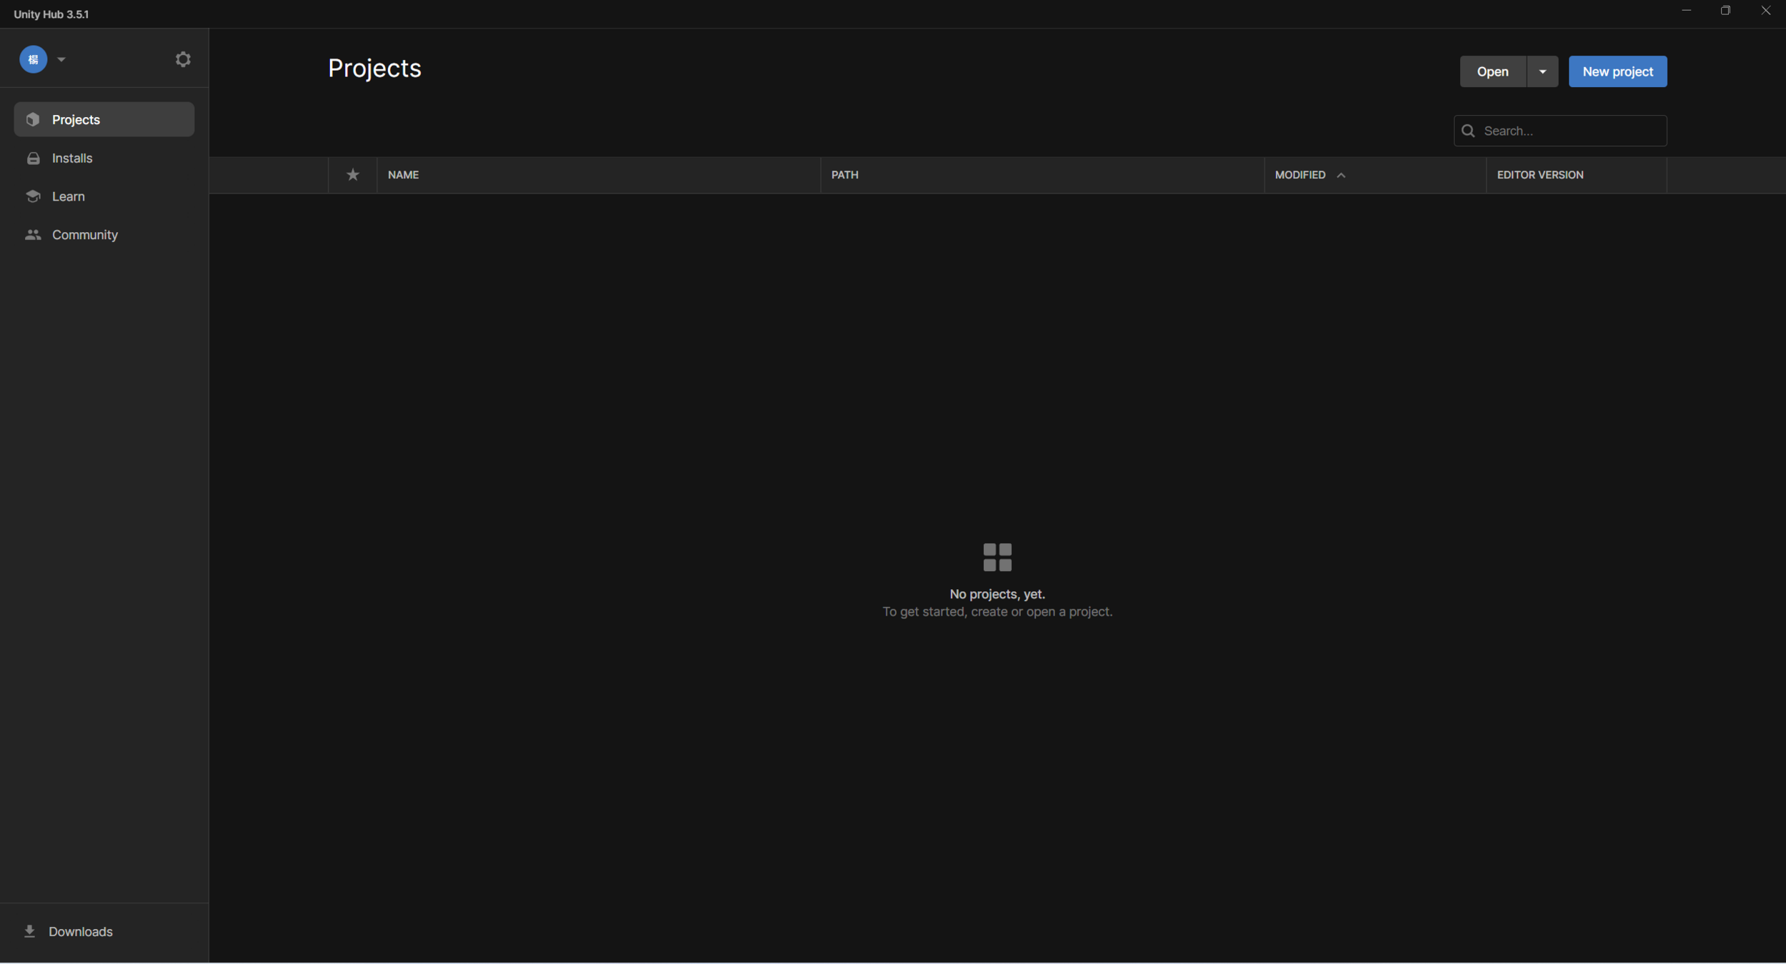Toggle the Modified column sort arrow
1786x964 pixels.
tap(1341, 175)
